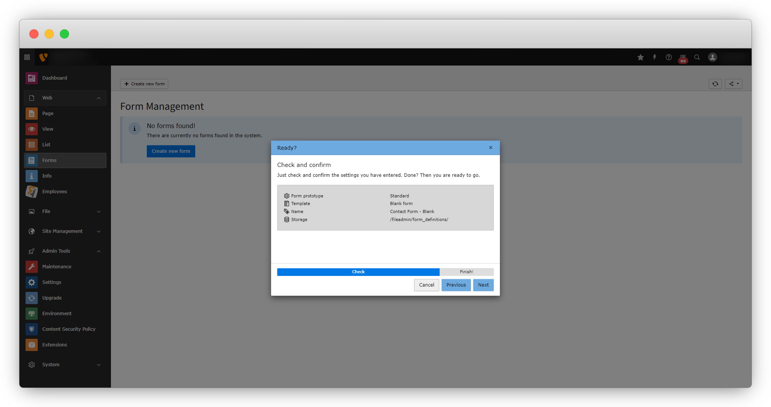Viewport: 771px width, 407px height.
Task: Click the TYPO3 logo in top bar
Action: (x=43, y=57)
